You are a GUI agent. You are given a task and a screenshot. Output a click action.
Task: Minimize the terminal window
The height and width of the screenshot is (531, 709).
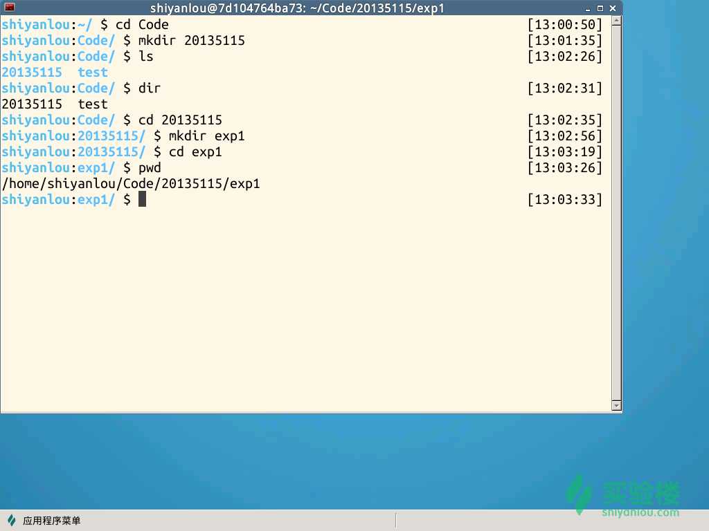coord(587,8)
